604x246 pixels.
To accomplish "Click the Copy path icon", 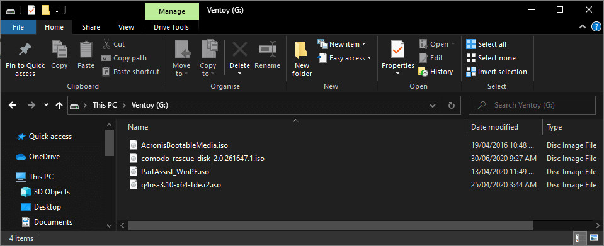I will tap(106, 58).
